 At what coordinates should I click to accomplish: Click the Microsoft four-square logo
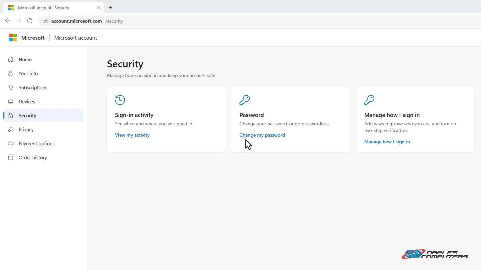tap(13, 38)
